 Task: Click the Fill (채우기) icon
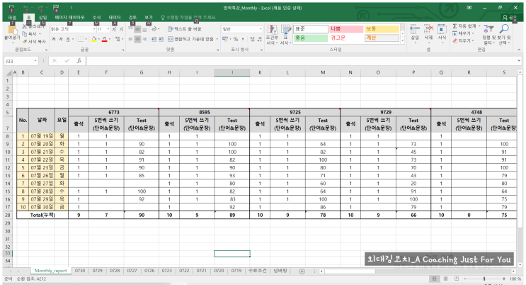(455, 33)
